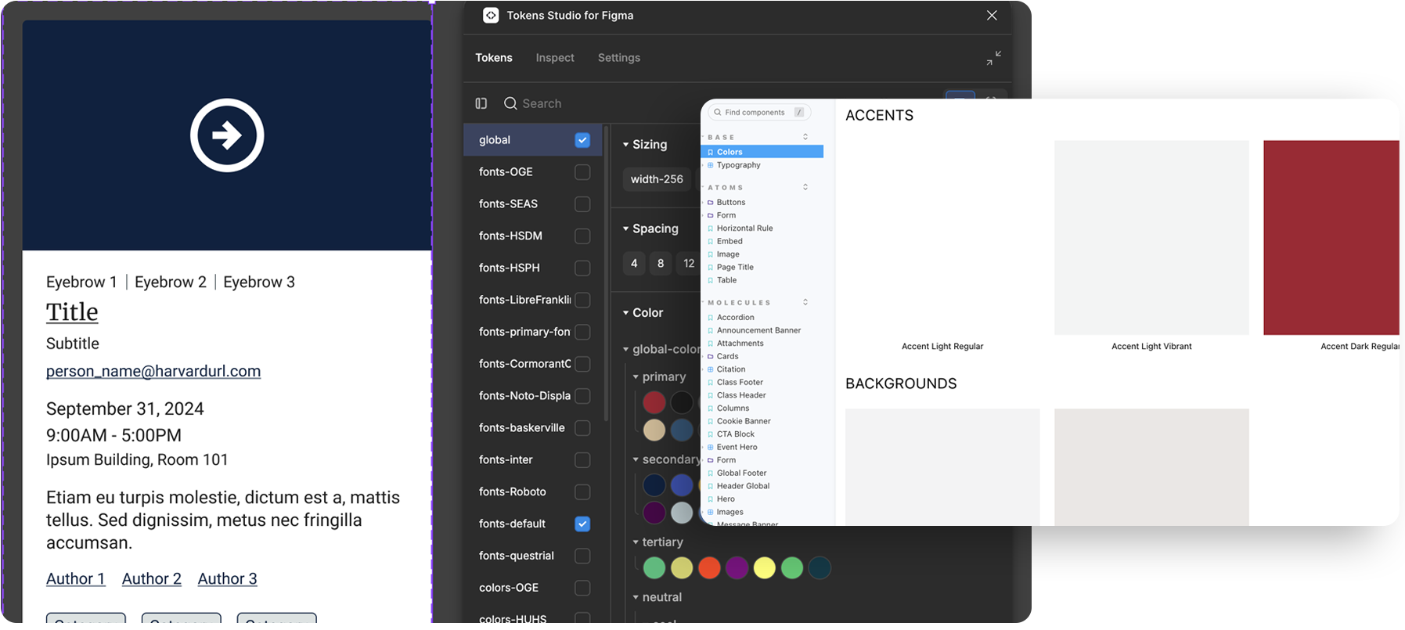Enable the fonts-Roboto token set checkbox
The height and width of the screenshot is (630, 1405).
pyautogui.click(x=582, y=492)
